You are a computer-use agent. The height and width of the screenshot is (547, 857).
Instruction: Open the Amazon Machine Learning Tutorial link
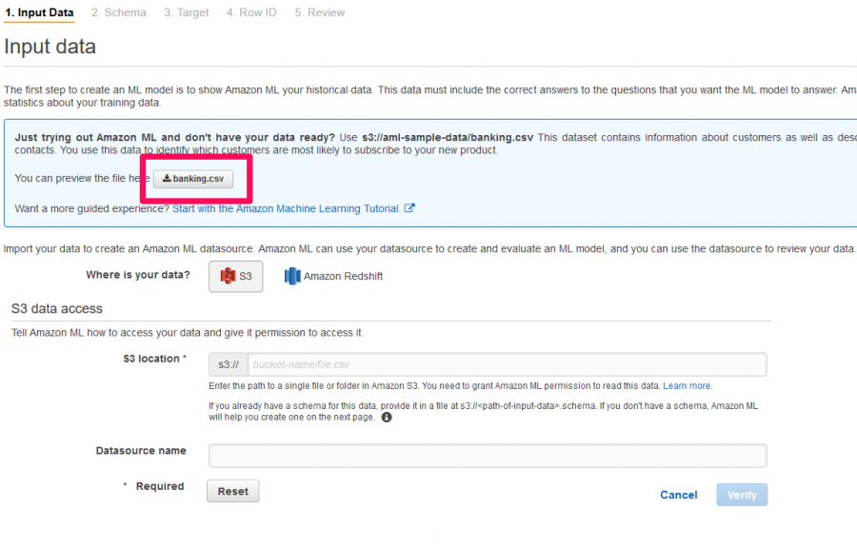tap(287, 208)
